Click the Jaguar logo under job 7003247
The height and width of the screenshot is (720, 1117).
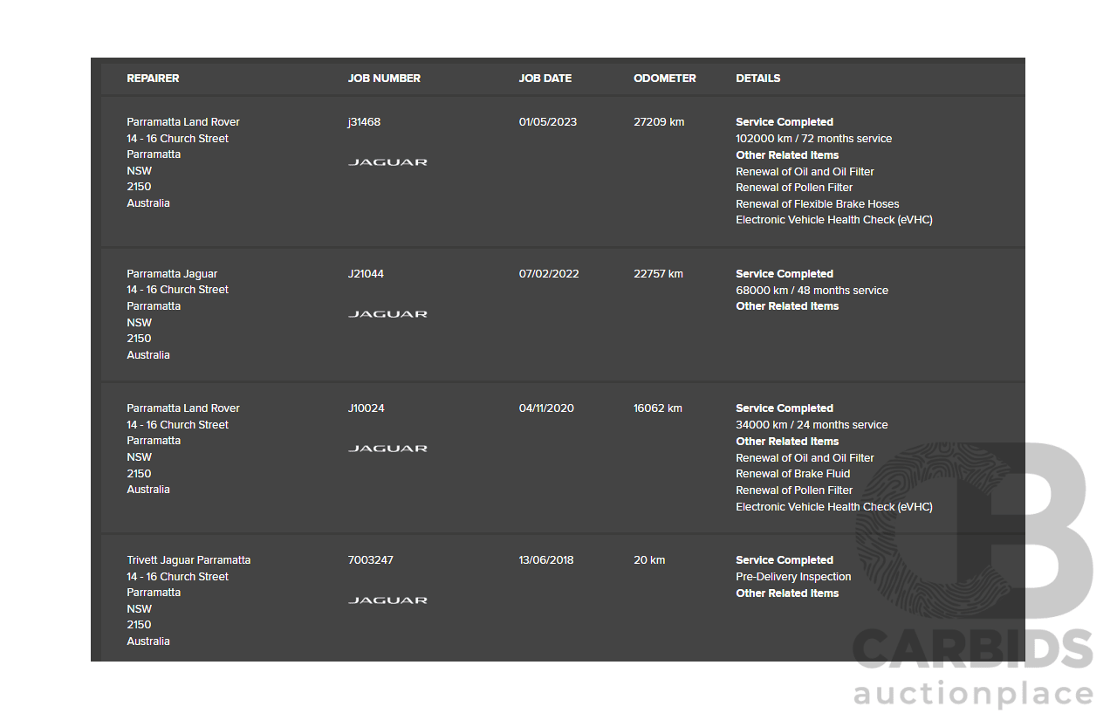click(x=387, y=600)
